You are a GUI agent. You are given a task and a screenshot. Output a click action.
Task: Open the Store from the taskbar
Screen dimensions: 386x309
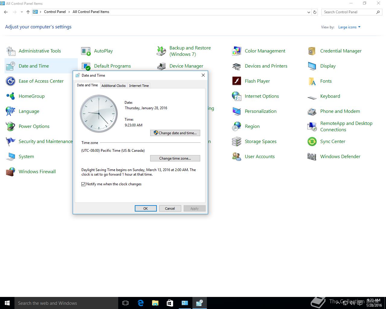tap(170, 303)
